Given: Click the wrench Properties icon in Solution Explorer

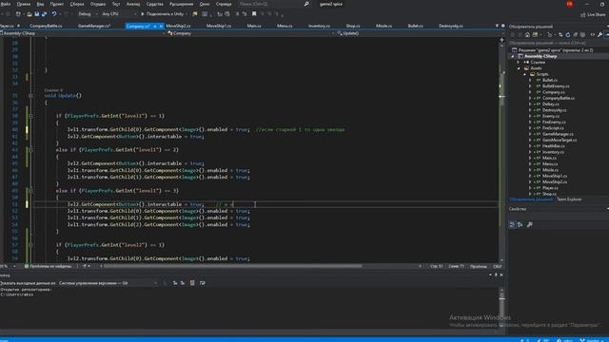Looking at the screenshot, I should [599, 35].
